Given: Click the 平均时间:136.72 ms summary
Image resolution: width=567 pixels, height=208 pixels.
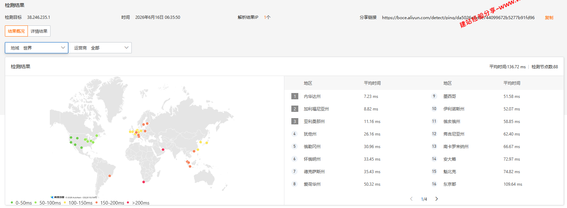Looking at the screenshot, I should pos(507,67).
